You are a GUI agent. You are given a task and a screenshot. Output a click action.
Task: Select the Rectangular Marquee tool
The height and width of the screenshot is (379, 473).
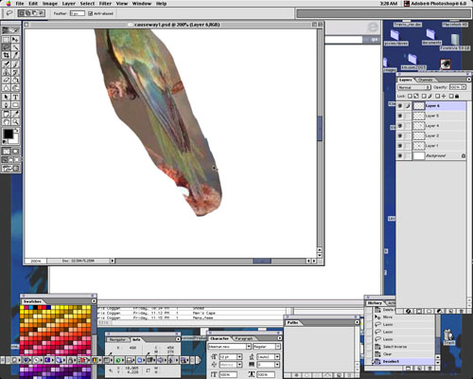click(6, 40)
